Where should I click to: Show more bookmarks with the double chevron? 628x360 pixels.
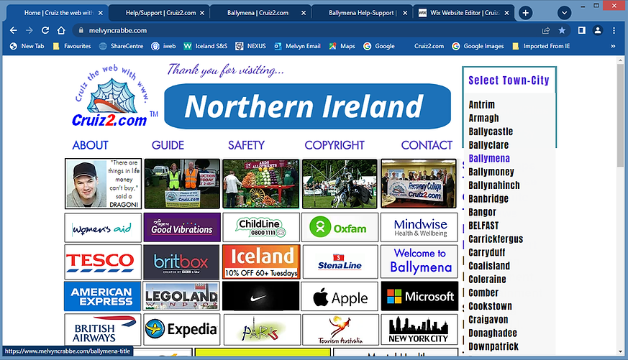pos(613,46)
